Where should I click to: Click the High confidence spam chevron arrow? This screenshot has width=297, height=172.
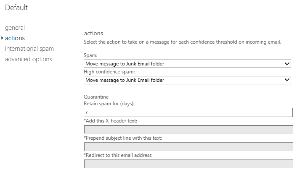(287, 80)
